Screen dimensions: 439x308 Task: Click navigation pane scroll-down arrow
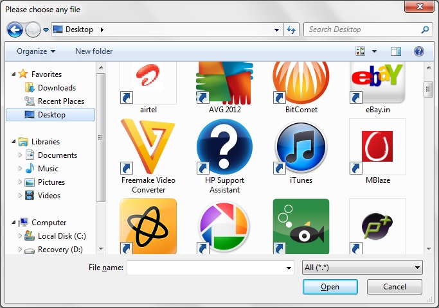tap(101, 249)
